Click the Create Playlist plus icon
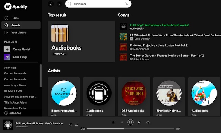The image size is (221, 133). (7, 49)
